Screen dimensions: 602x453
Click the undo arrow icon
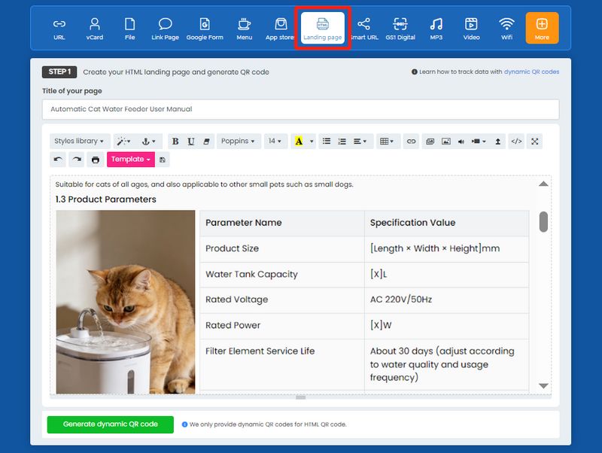59,160
